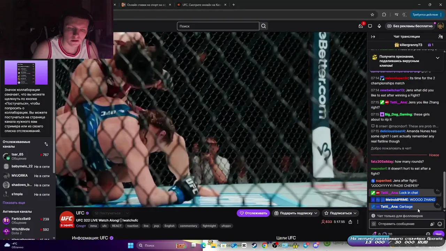Expand the viral clip recognition banner
This screenshot has height=251, width=446.
click(438, 58)
